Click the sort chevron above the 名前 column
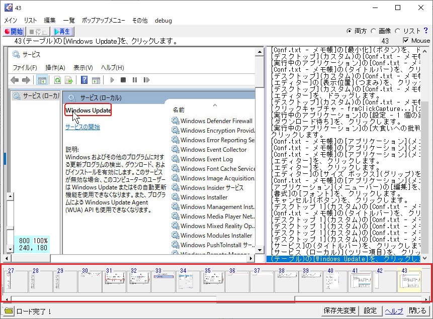 (x=215, y=105)
